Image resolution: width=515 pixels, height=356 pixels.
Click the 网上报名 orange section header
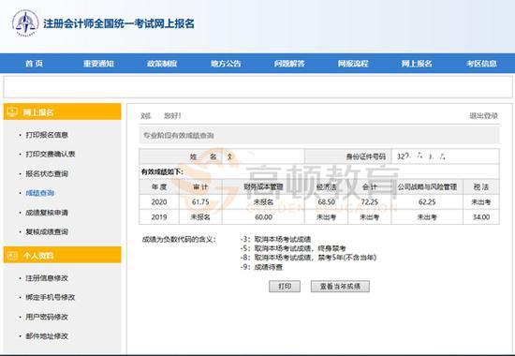pos(62,112)
